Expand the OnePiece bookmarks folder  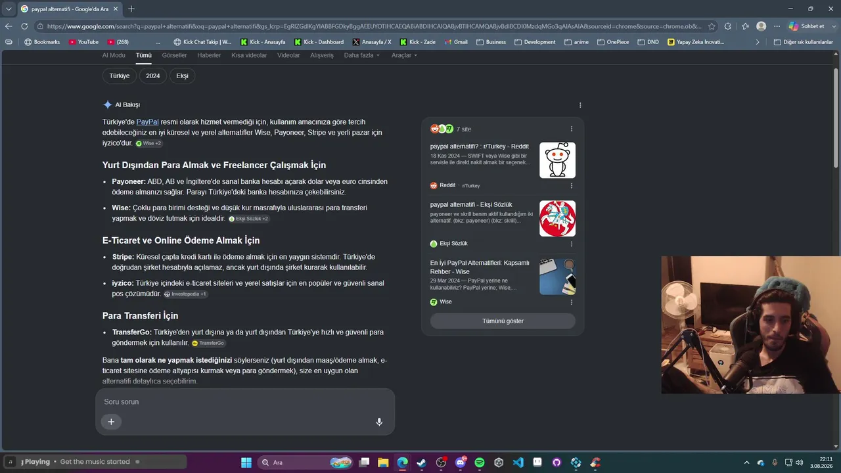(x=613, y=42)
